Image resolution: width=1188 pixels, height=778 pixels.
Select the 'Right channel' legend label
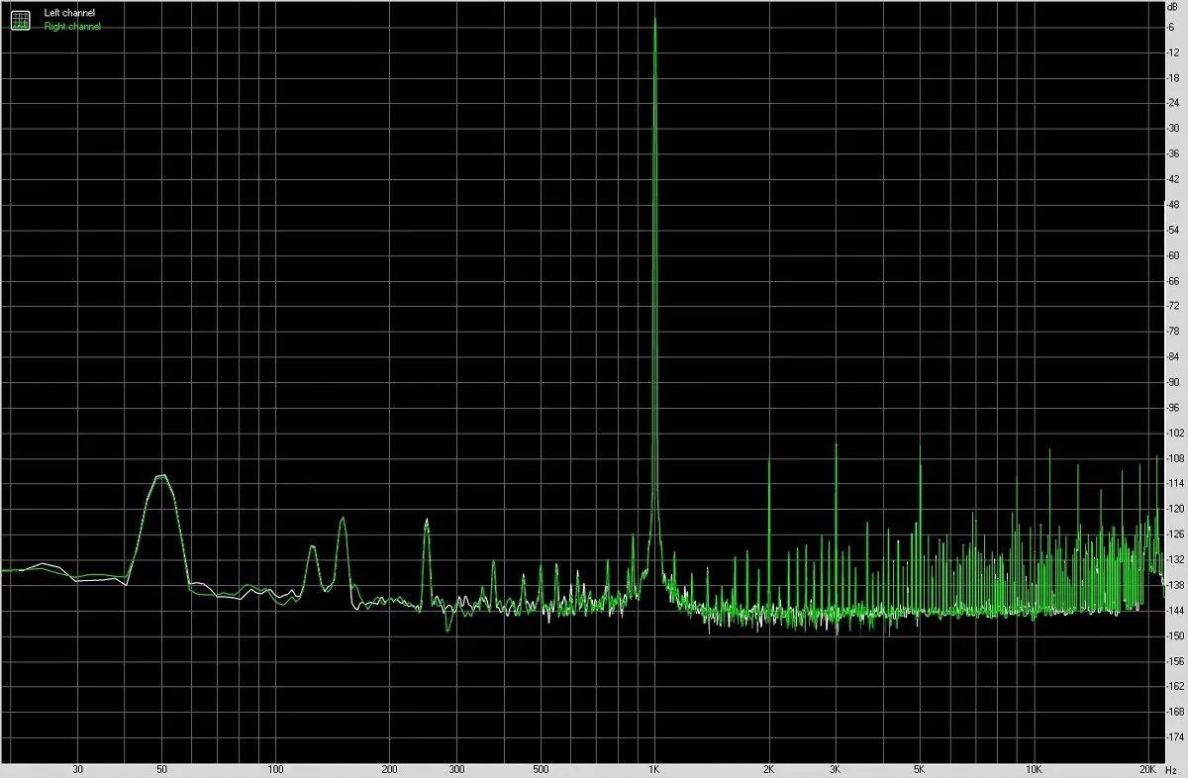click(72, 26)
